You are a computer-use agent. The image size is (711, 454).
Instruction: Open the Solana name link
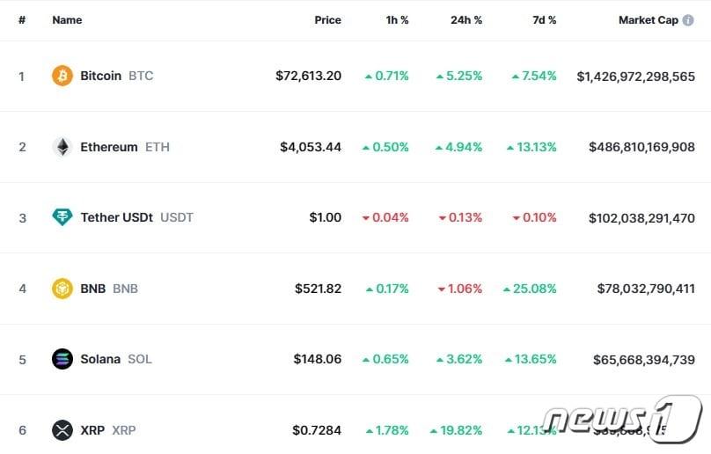100,359
